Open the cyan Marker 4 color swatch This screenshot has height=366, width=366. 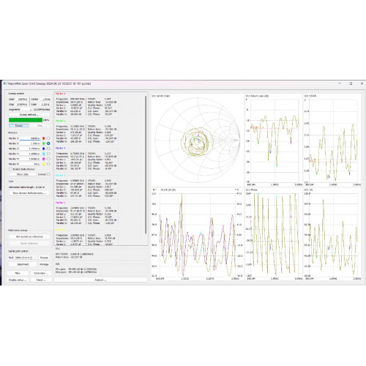pos(44,154)
